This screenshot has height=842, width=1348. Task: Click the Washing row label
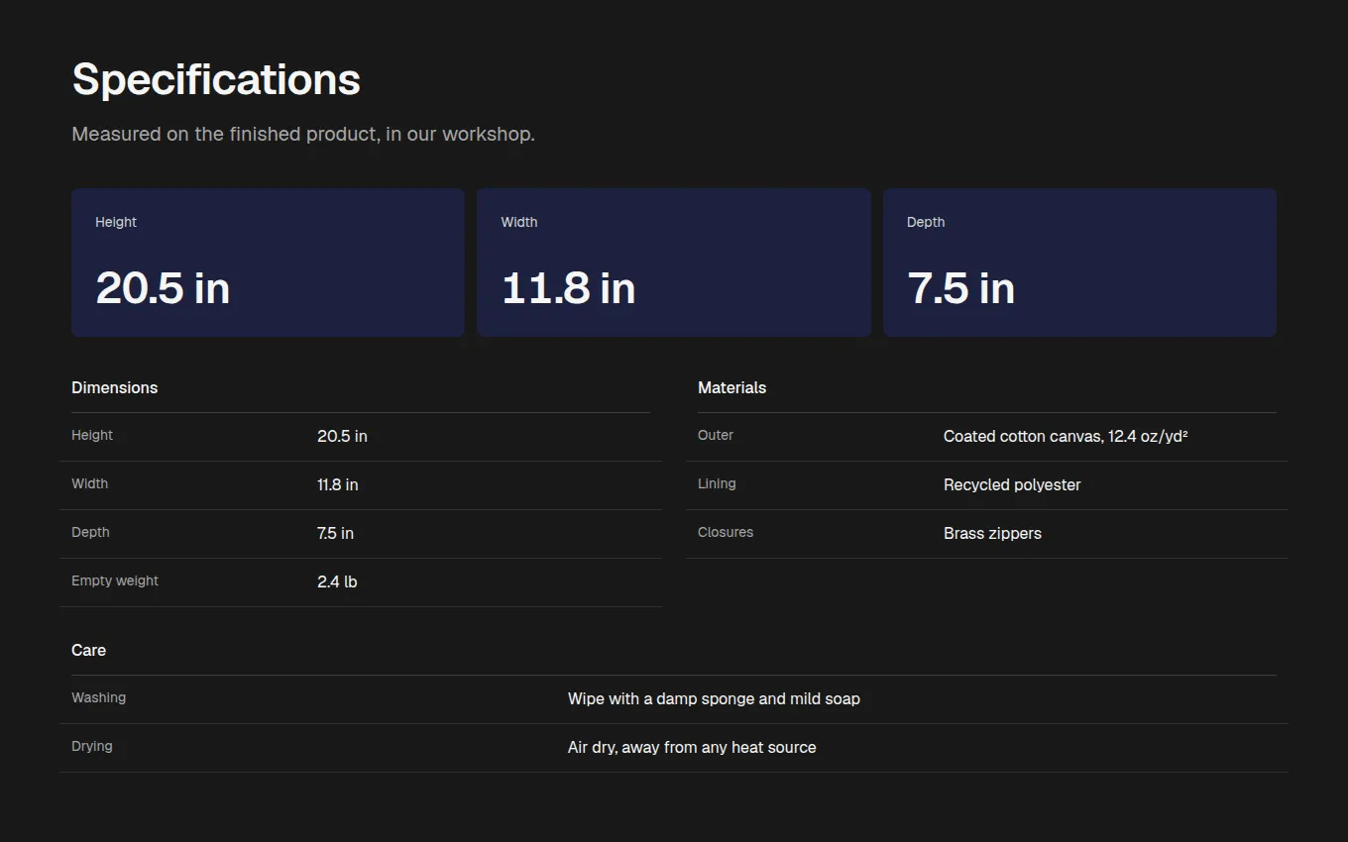(x=99, y=697)
